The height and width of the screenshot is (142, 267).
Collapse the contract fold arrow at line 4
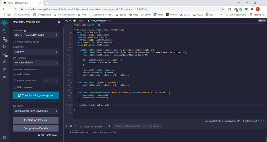(72, 32)
